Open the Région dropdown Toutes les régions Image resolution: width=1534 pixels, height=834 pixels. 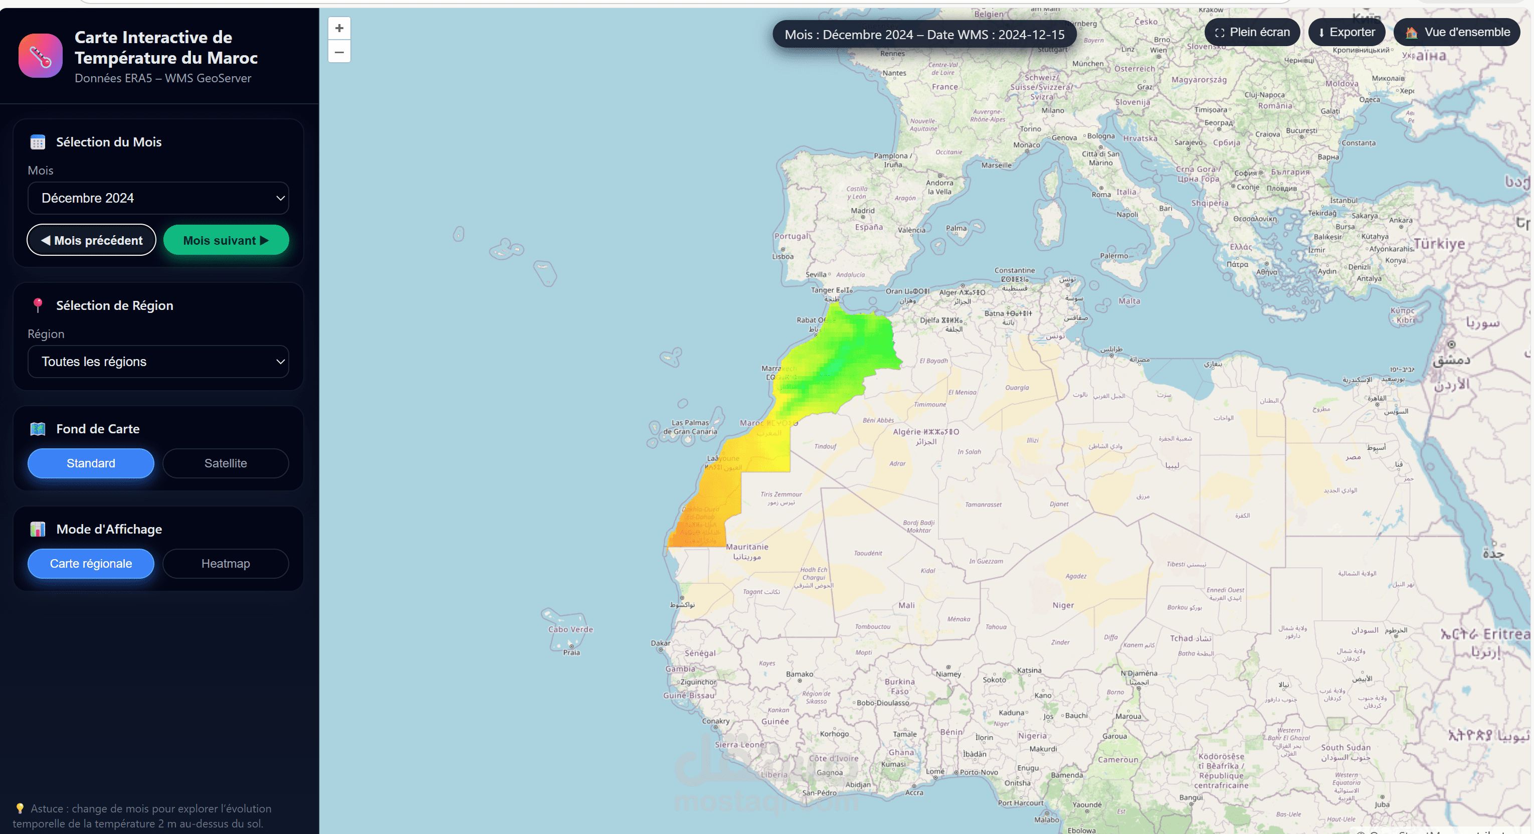coord(158,361)
